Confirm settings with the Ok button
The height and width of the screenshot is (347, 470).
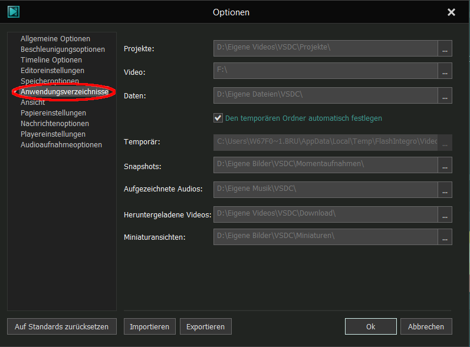coord(370,326)
